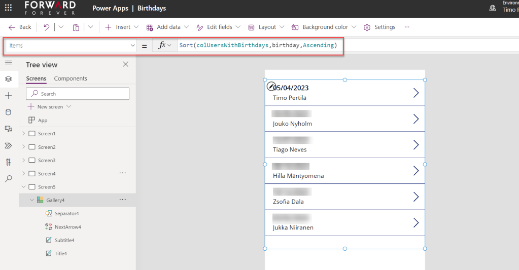Screen dimensions: 519x270
Task: Collapse the Gallery4 tree node
Action: pyautogui.click(x=31, y=200)
